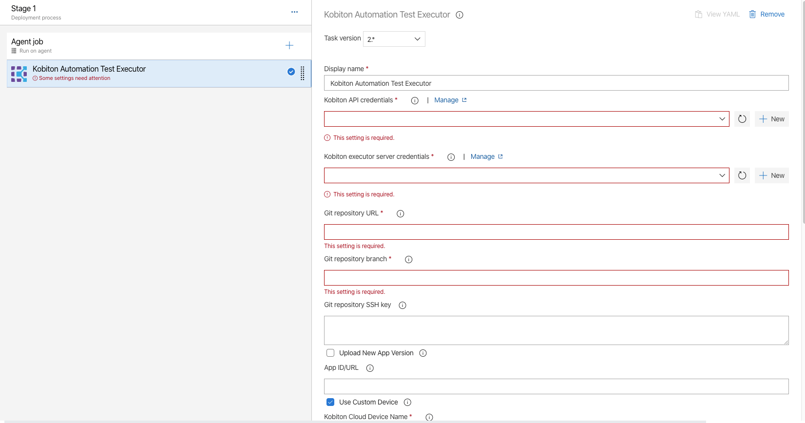This screenshot has height=423, width=805.
Task: Click the Agent job server icon
Action: pyautogui.click(x=14, y=51)
